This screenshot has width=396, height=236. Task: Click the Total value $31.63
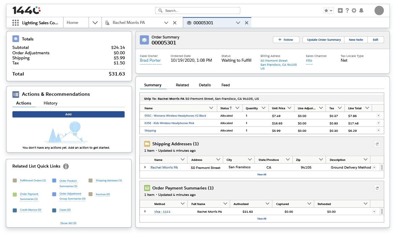[117, 74]
